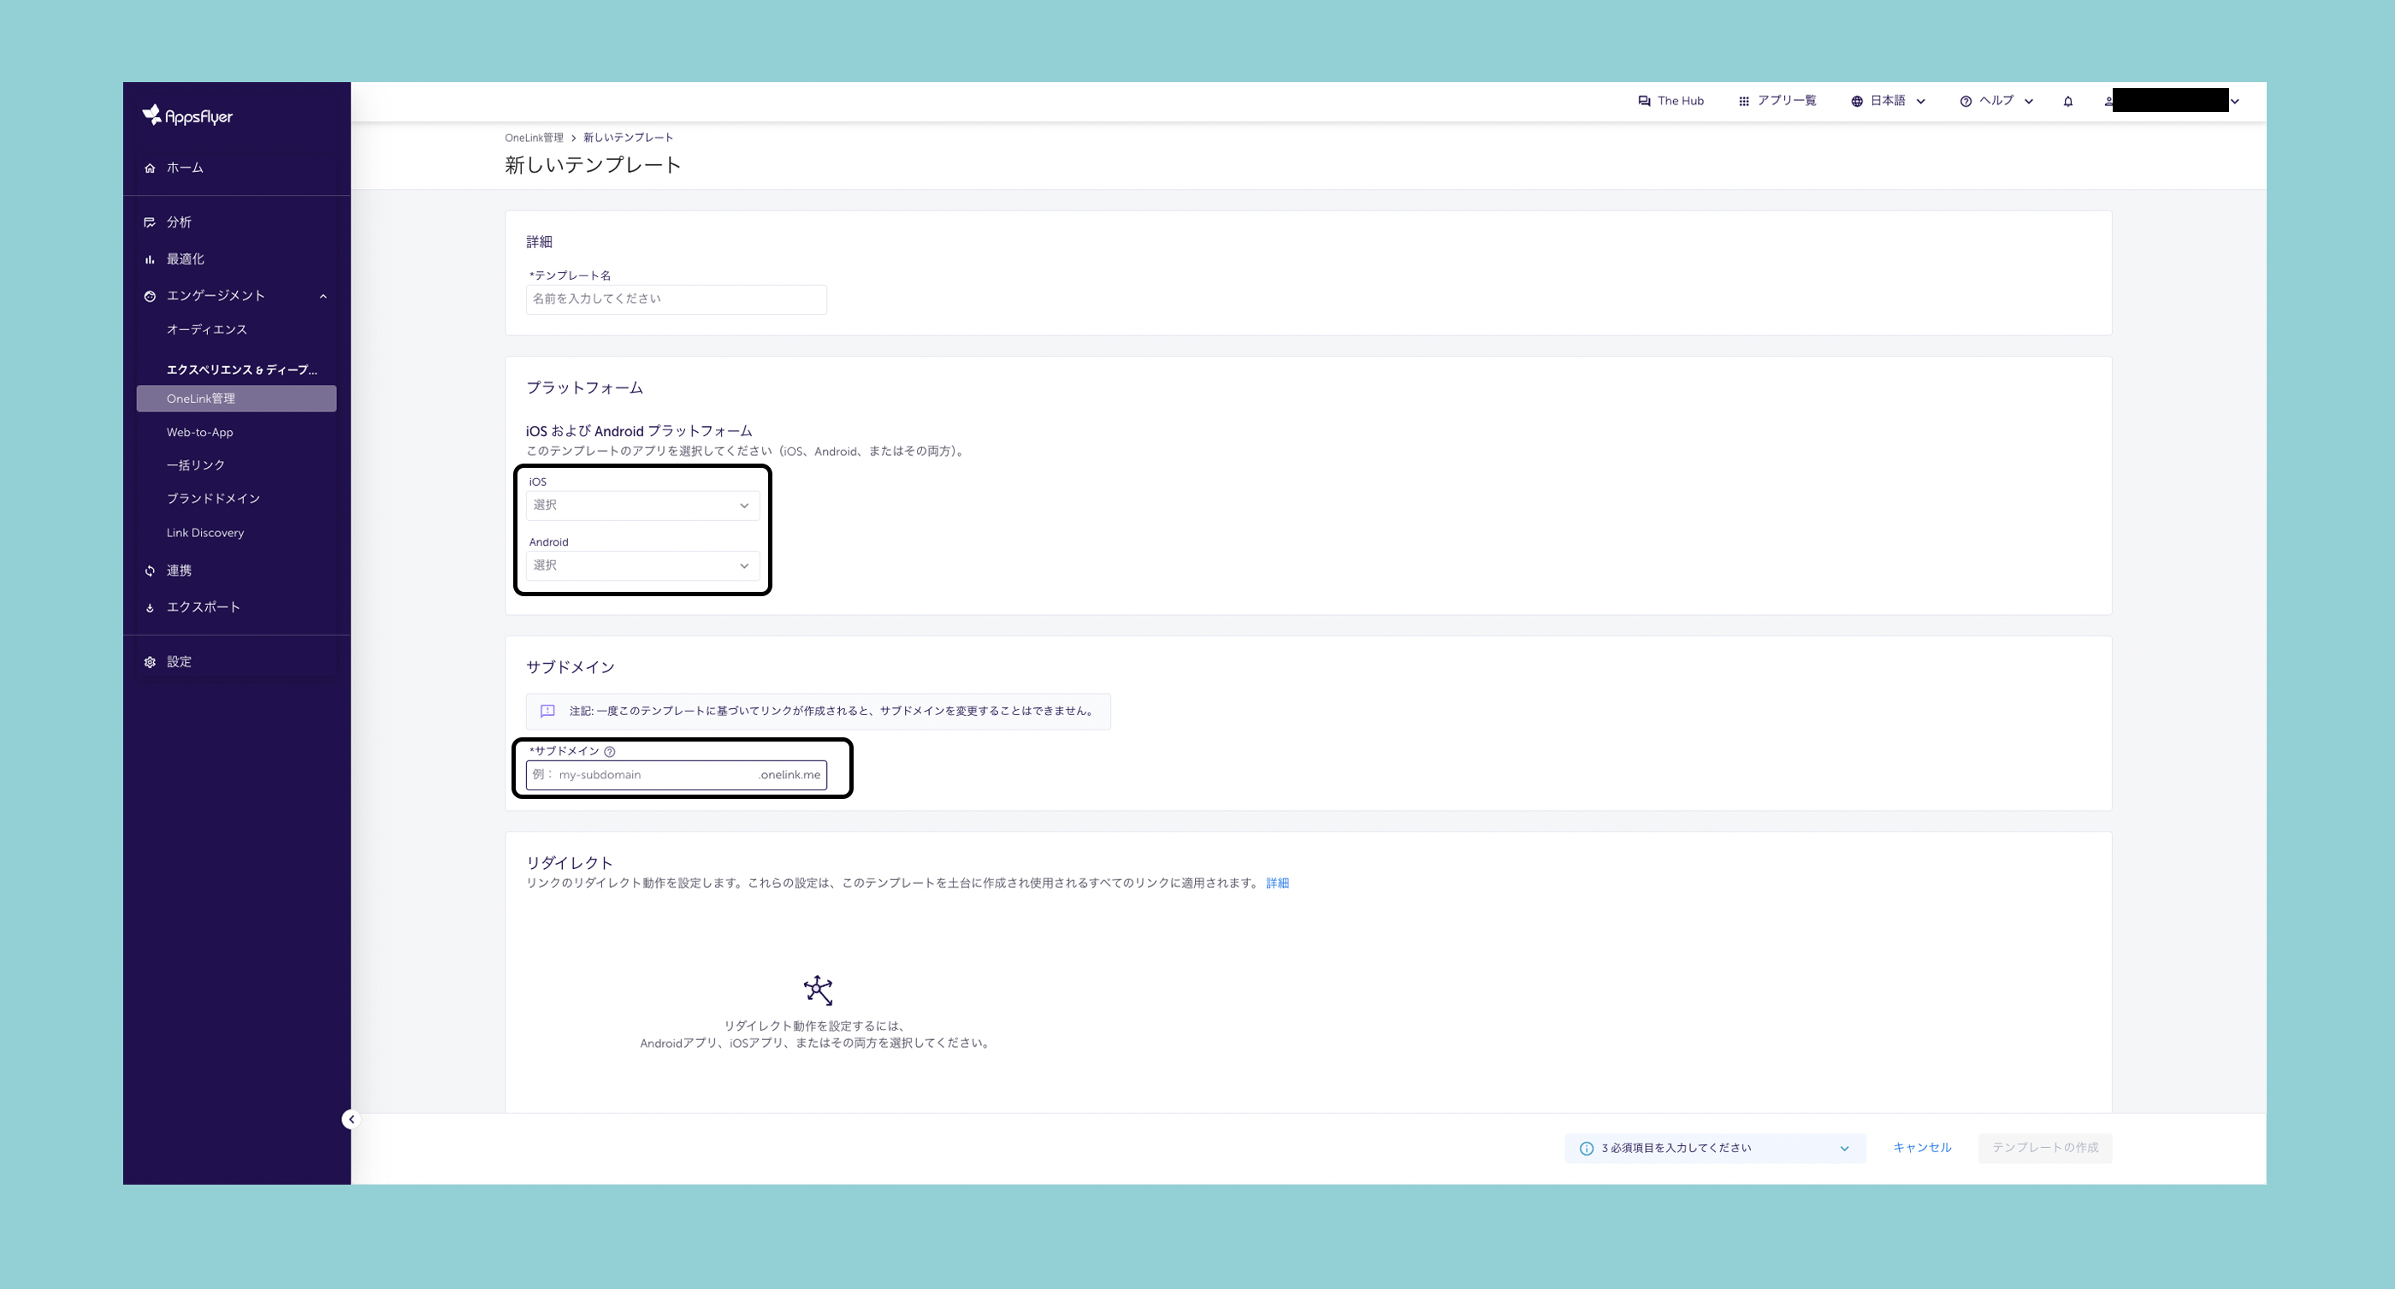
Task: Open the Help menu
Action: (1996, 100)
